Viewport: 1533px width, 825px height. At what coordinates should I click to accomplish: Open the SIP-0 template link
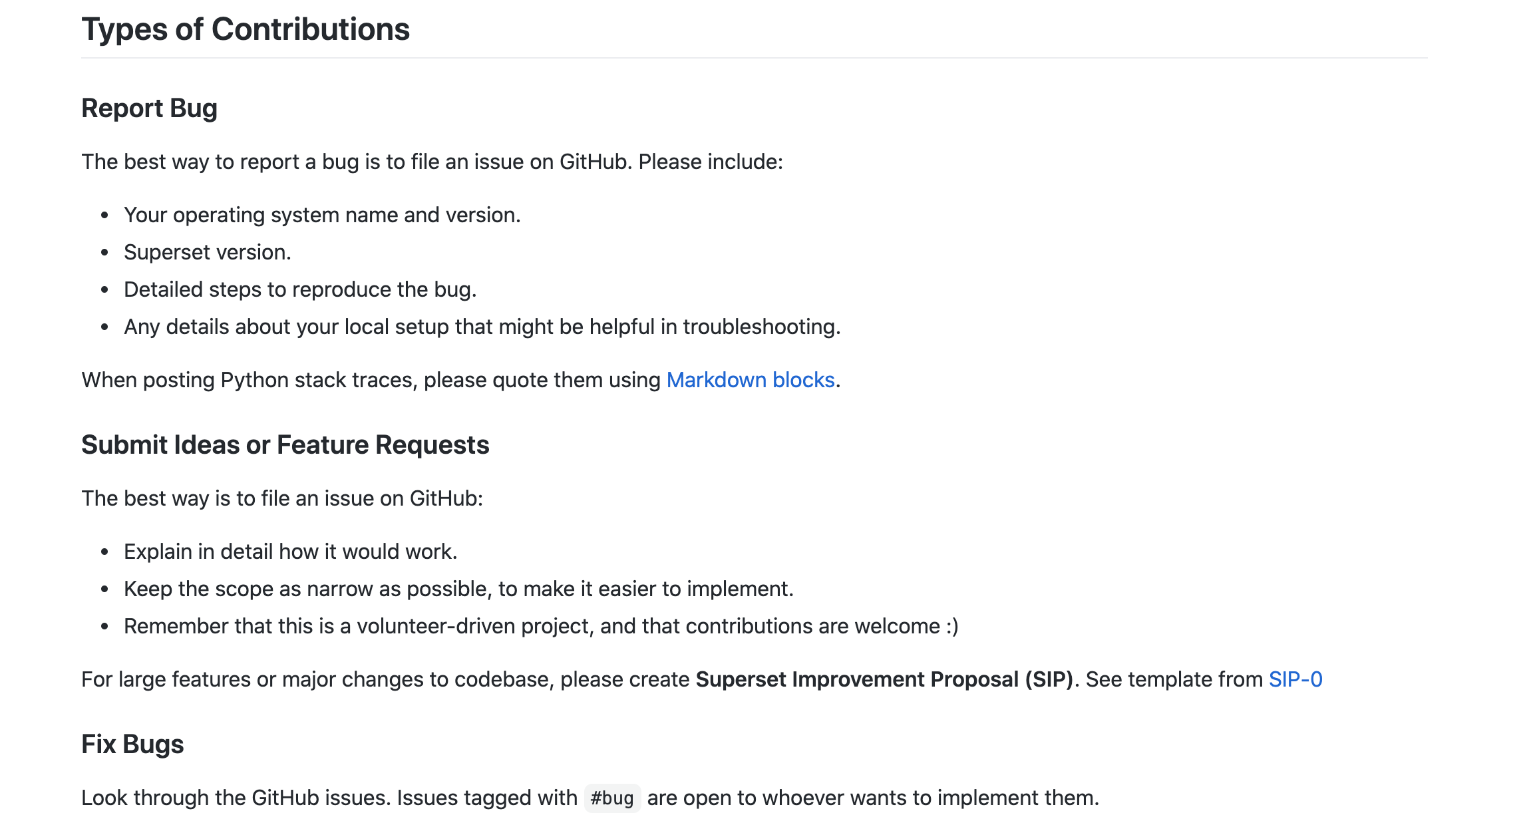[x=1295, y=679]
